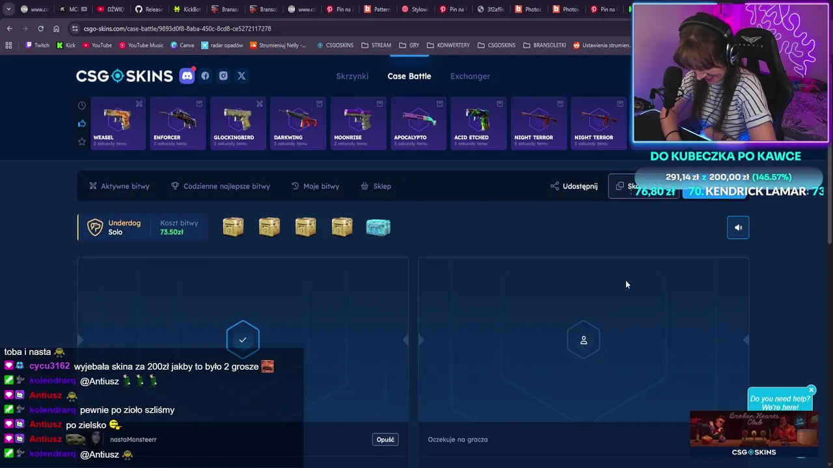Open Aktywne bitwy section

click(119, 186)
